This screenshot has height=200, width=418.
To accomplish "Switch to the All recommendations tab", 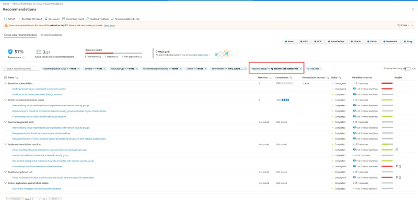I will pos(51,35).
